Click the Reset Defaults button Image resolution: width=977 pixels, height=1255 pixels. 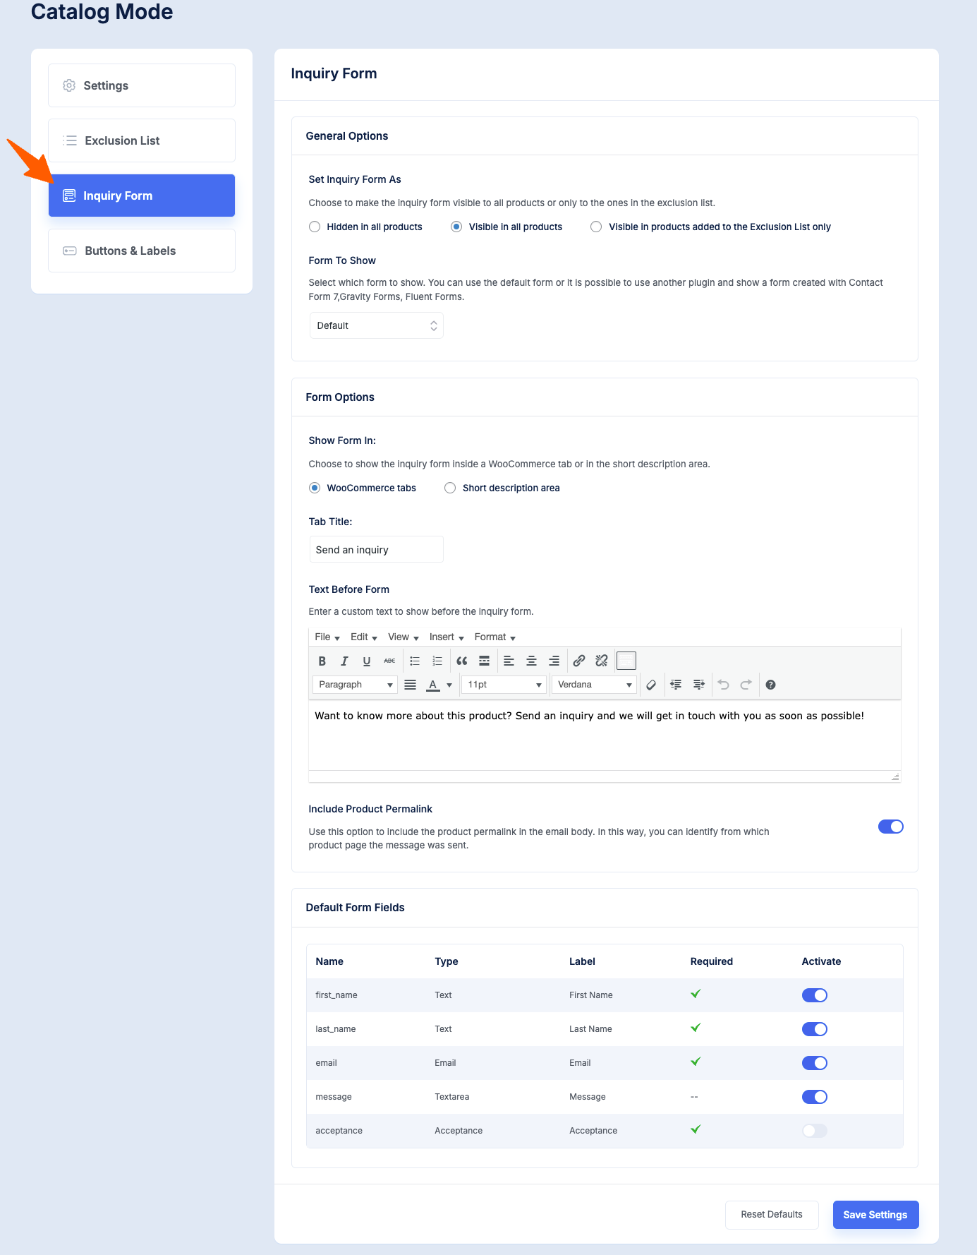click(x=772, y=1215)
